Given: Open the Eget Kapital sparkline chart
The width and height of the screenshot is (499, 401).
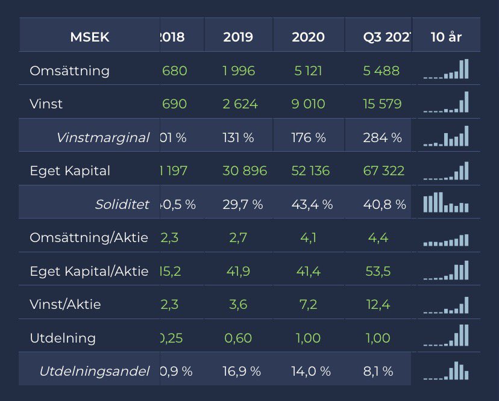Looking at the screenshot, I should click(446, 171).
